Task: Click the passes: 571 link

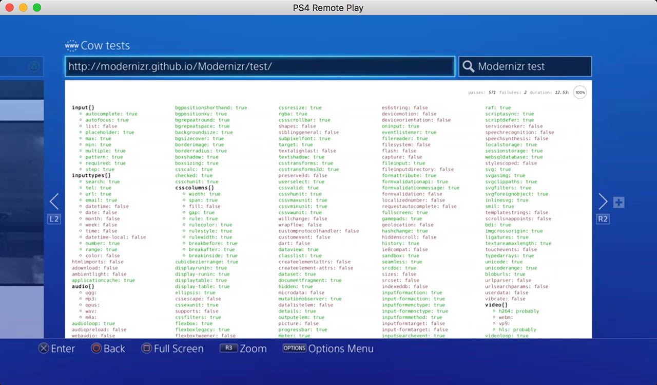Action: pyautogui.click(x=482, y=93)
